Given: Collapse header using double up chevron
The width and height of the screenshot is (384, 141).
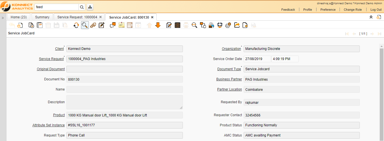Looking at the screenshot, I should tap(371, 17).
